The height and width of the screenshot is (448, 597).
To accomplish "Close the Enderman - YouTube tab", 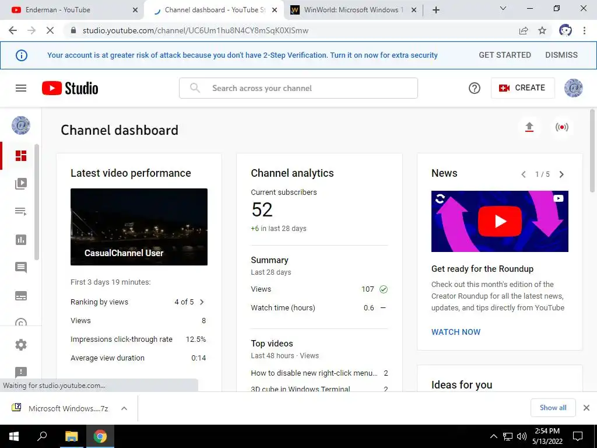I will [x=135, y=10].
